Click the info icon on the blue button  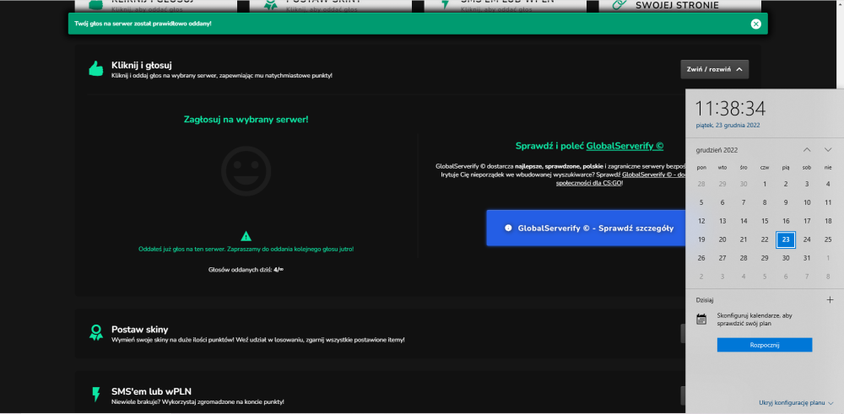pos(508,228)
